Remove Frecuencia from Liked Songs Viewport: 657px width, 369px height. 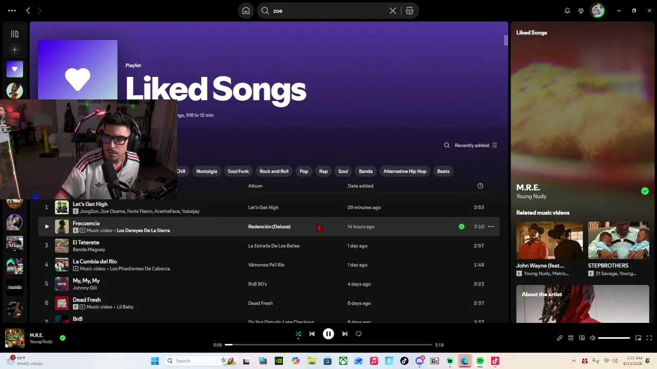[461, 227]
